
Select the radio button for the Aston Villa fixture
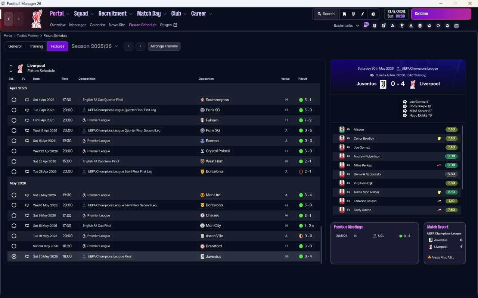(14, 236)
